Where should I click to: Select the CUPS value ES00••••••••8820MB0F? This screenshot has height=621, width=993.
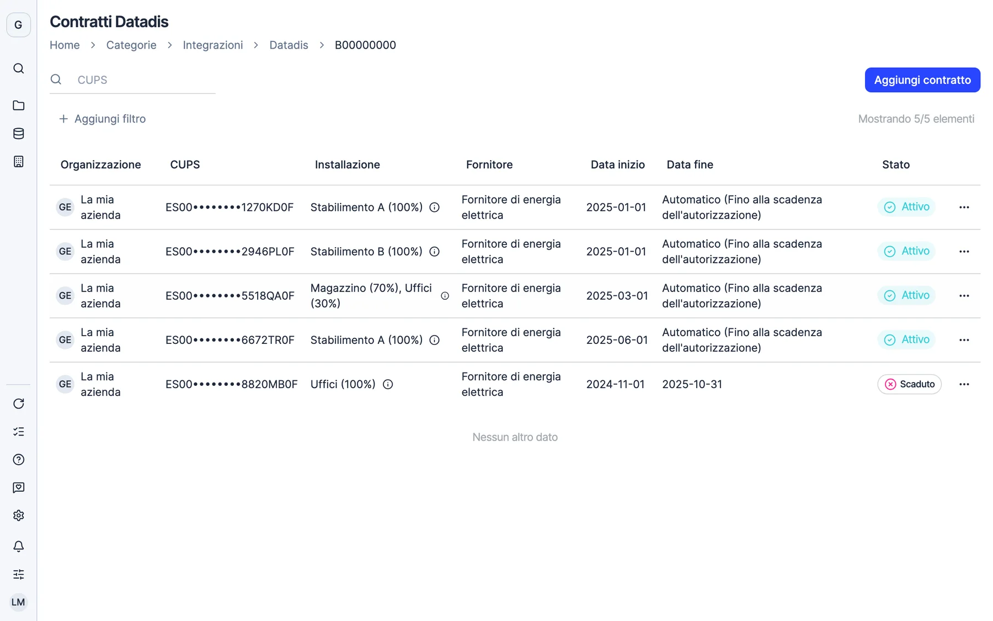click(x=232, y=384)
